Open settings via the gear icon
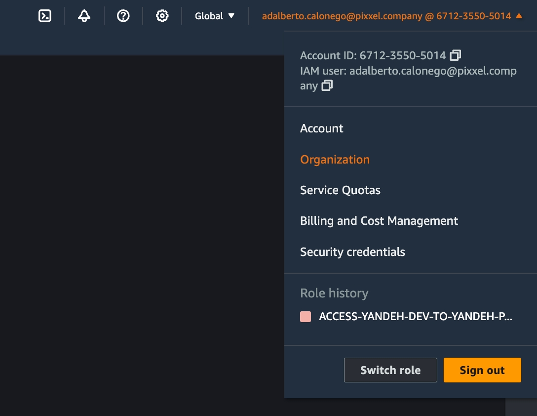 162,16
